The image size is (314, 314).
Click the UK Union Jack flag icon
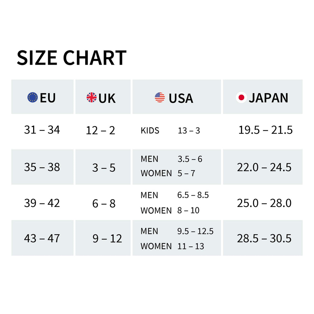tap(91, 97)
